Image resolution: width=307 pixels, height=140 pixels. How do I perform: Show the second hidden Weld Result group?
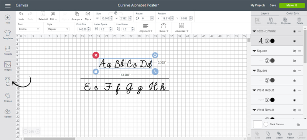[x=294, y=110]
